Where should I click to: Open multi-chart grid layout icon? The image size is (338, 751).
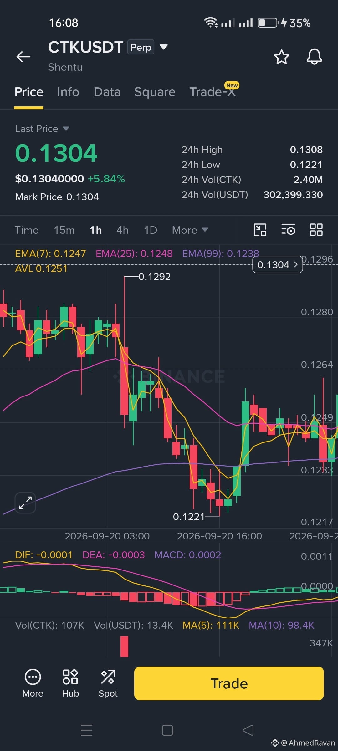316,230
